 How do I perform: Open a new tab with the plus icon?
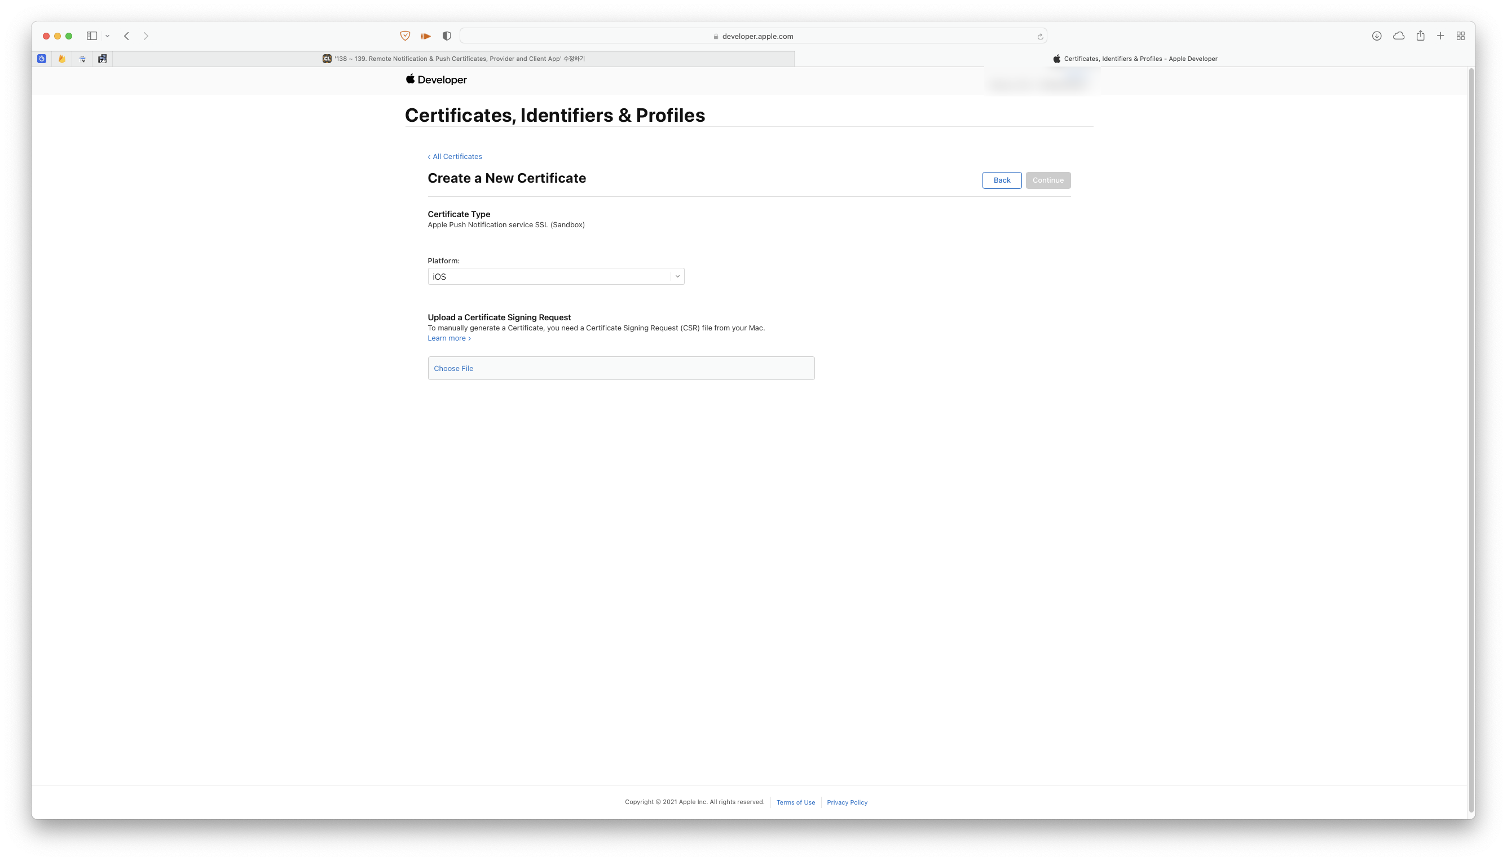(1440, 36)
